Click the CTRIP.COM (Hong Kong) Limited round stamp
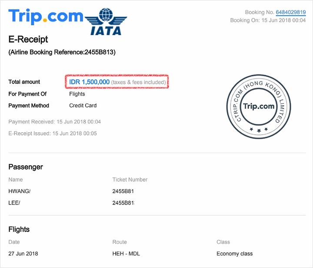Viewport: 313px width, 268px height. click(x=259, y=107)
